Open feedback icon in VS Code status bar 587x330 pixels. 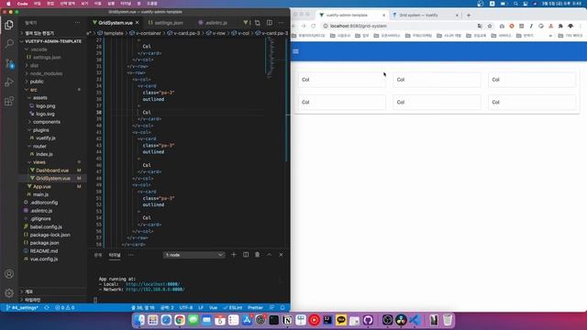pos(271,308)
